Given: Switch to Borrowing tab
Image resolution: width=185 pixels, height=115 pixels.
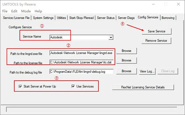Looking at the screenshot, I should pos(168,18).
